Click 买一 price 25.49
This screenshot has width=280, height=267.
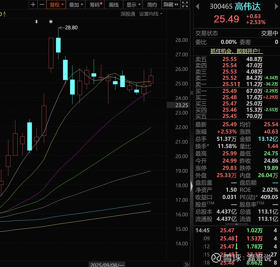230,91
